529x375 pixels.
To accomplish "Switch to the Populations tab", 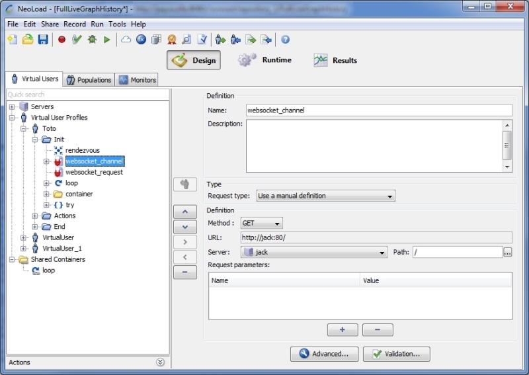I will [89, 80].
